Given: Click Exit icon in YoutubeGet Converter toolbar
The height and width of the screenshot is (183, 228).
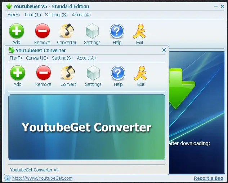Looking at the screenshot, I should pos(140,73).
